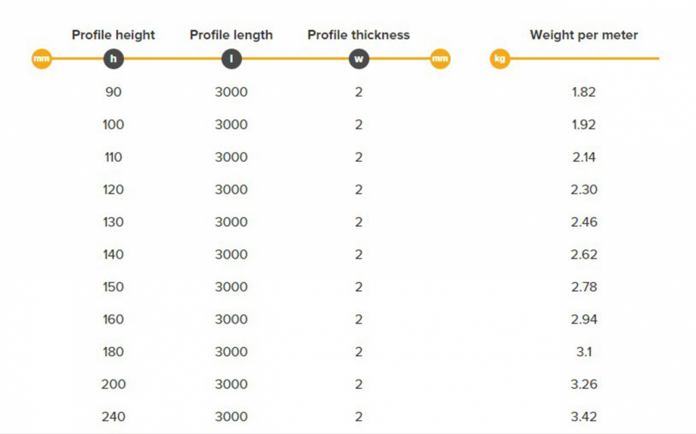Screen dimensions: 696x434
Task: Click the Profile thickness column header
Action: (x=359, y=35)
